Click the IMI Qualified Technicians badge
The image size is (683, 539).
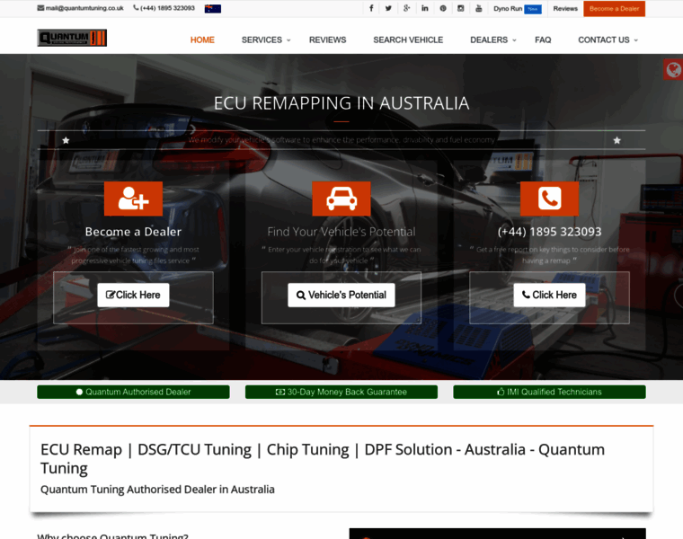coord(549,392)
